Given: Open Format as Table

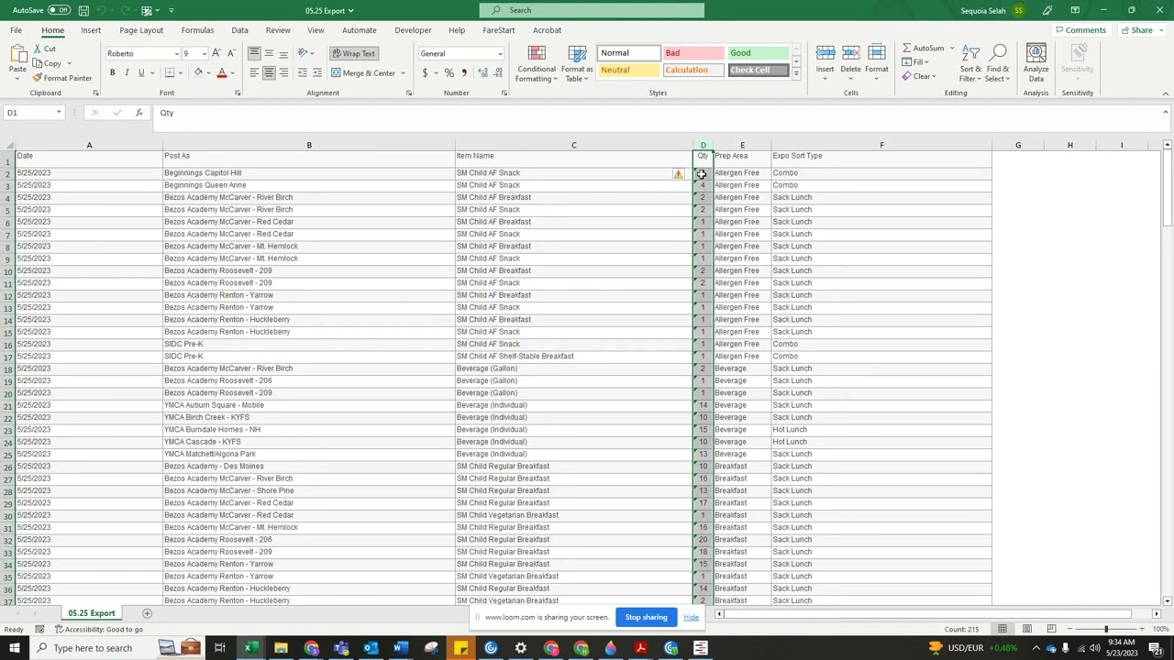Looking at the screenshot, I should (577, 63).
